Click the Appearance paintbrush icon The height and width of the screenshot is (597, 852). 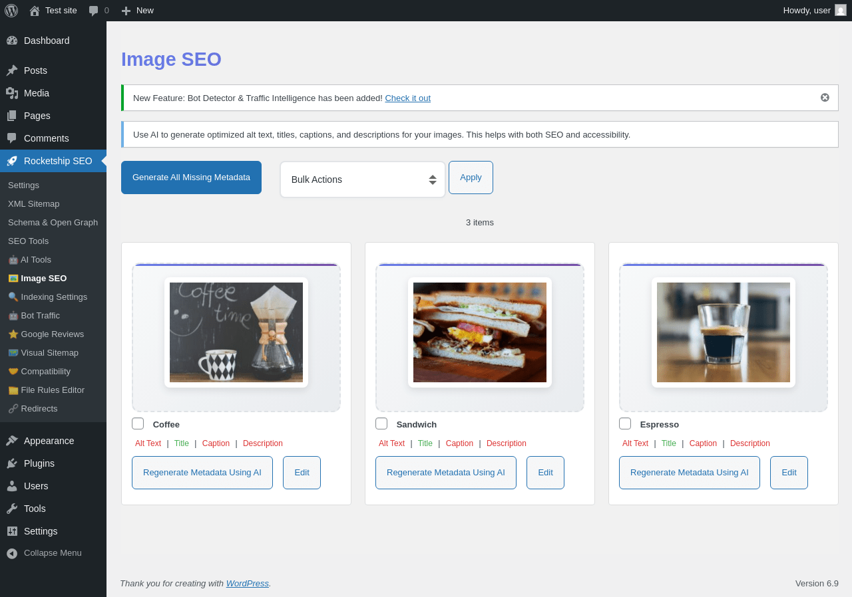point(12,441)
